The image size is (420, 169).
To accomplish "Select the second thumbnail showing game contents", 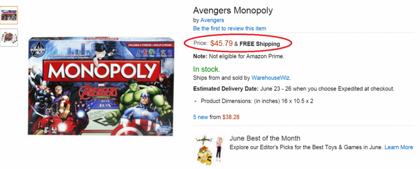I will click(x=9, y=37).
